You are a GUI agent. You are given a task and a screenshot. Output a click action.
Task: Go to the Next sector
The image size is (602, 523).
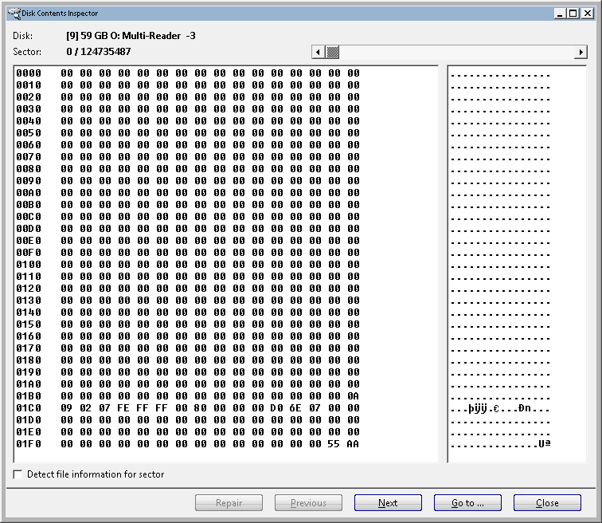click(x=388, y=503)
